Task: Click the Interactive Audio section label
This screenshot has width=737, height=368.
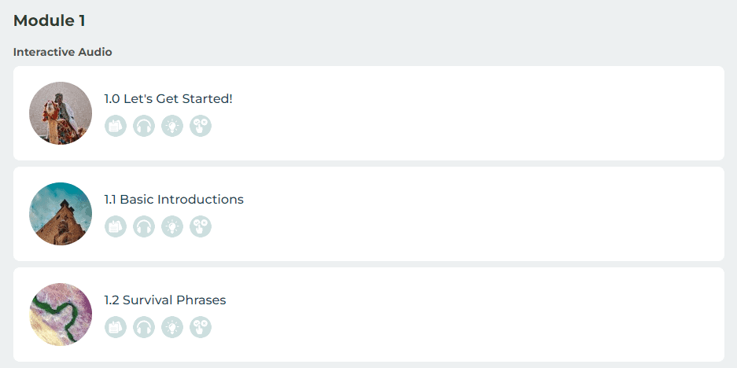Action: (x=63, y=53)
